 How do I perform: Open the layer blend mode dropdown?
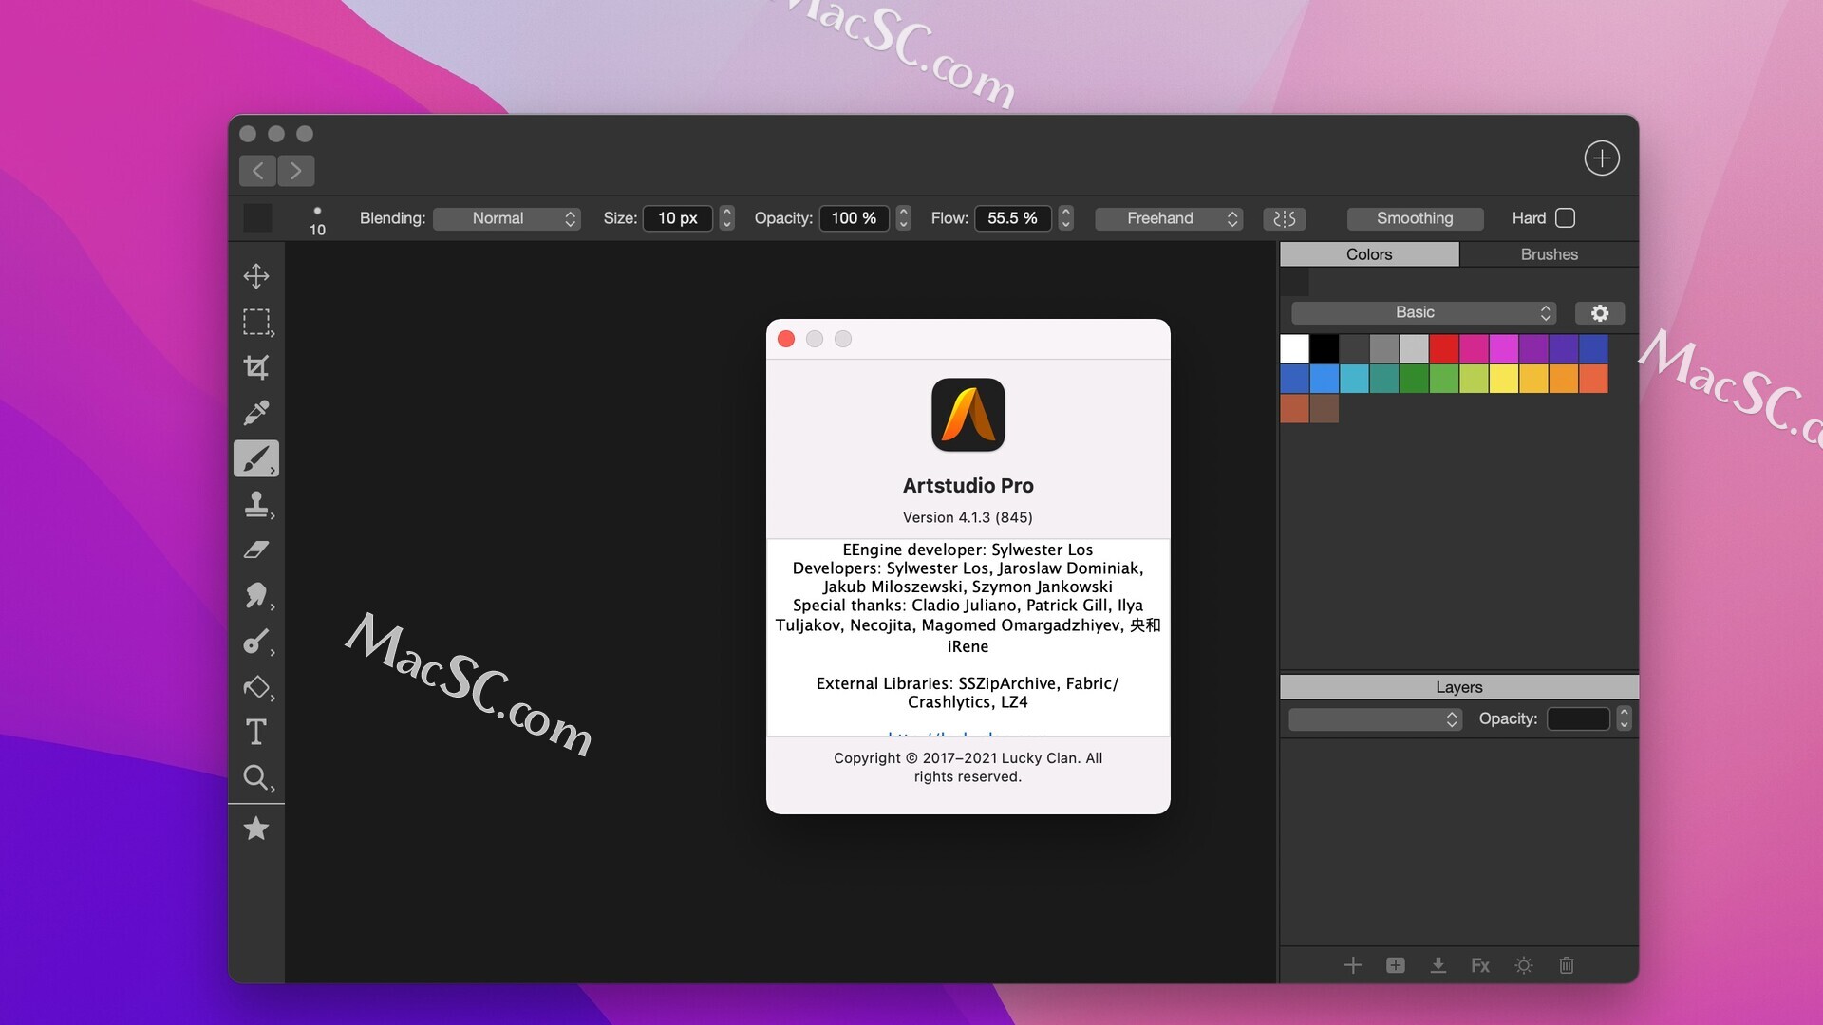coord(1375,719)
